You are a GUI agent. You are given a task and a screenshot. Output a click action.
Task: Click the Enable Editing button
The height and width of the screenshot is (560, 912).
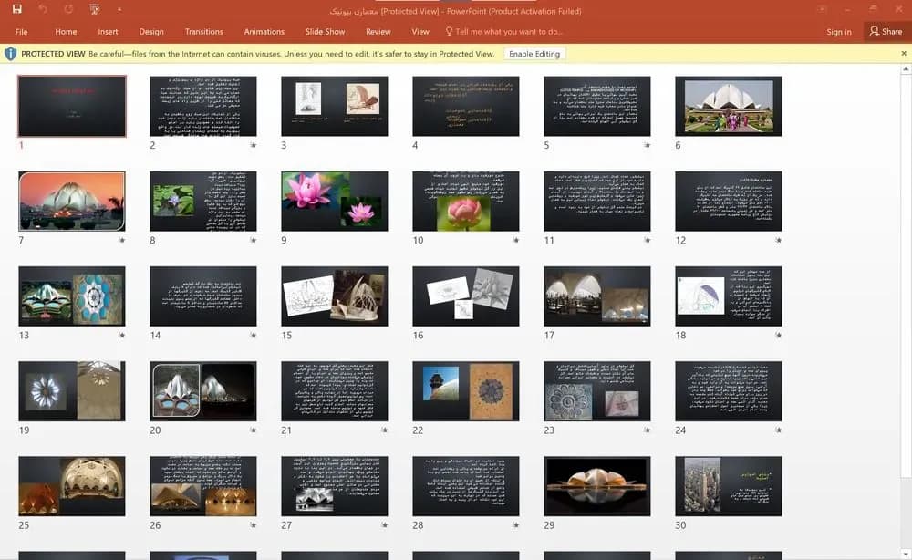(534, 54)
